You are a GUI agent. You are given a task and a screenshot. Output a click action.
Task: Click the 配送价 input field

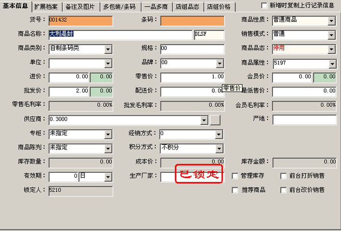192,92
